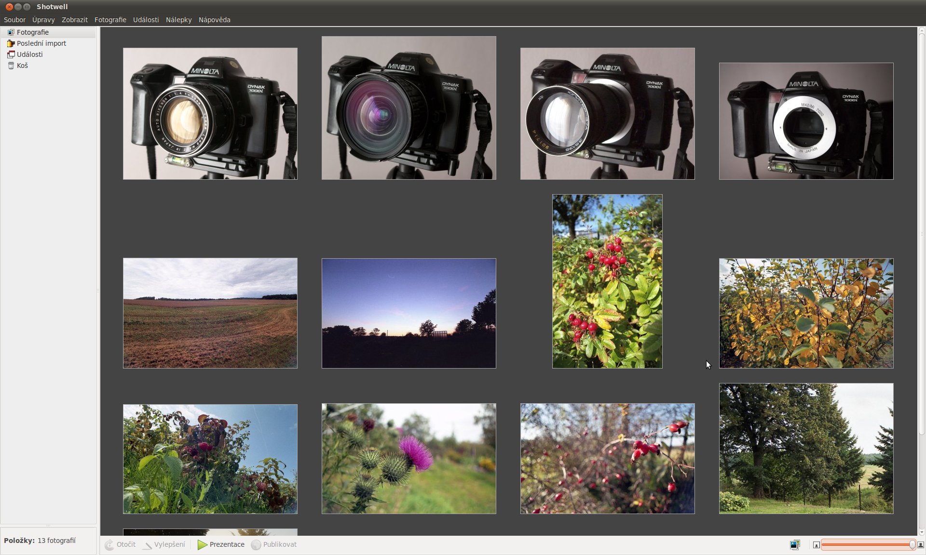The height and width of the screenshot is (555, 926).
Task: Select Události in the sidebar tree
Action: (x=48, y=54)
